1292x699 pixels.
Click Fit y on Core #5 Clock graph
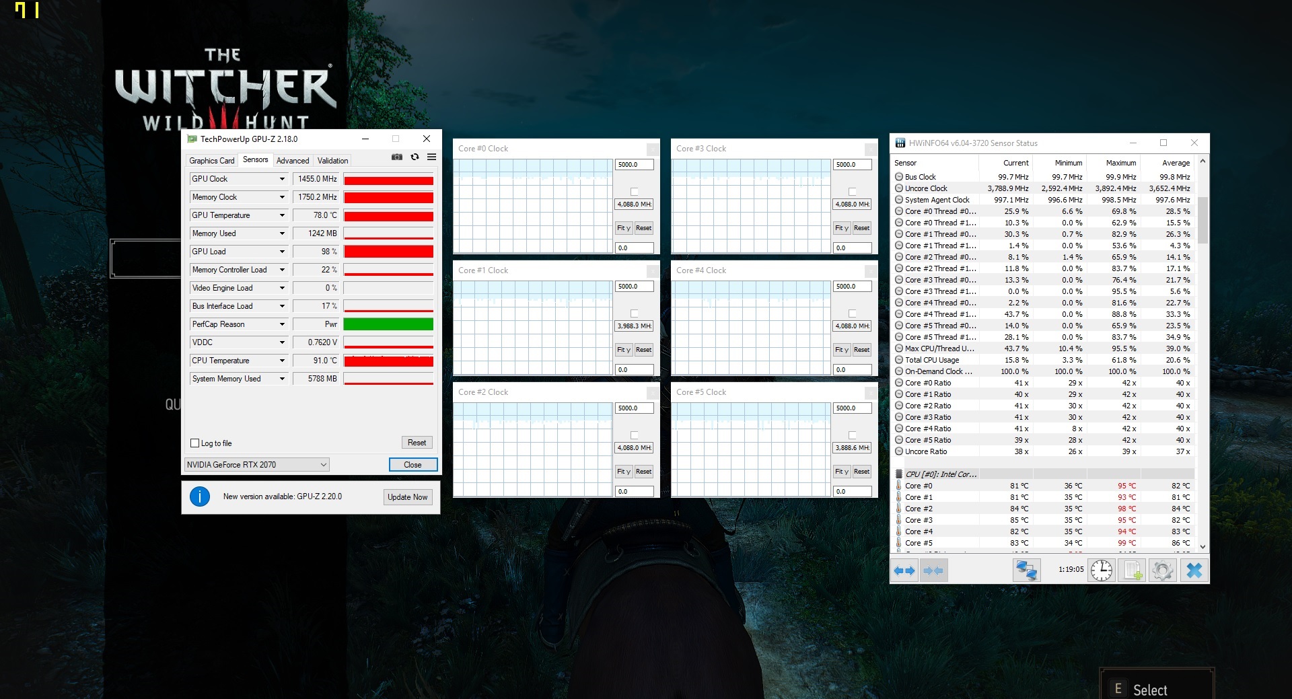tap(842, 472)
